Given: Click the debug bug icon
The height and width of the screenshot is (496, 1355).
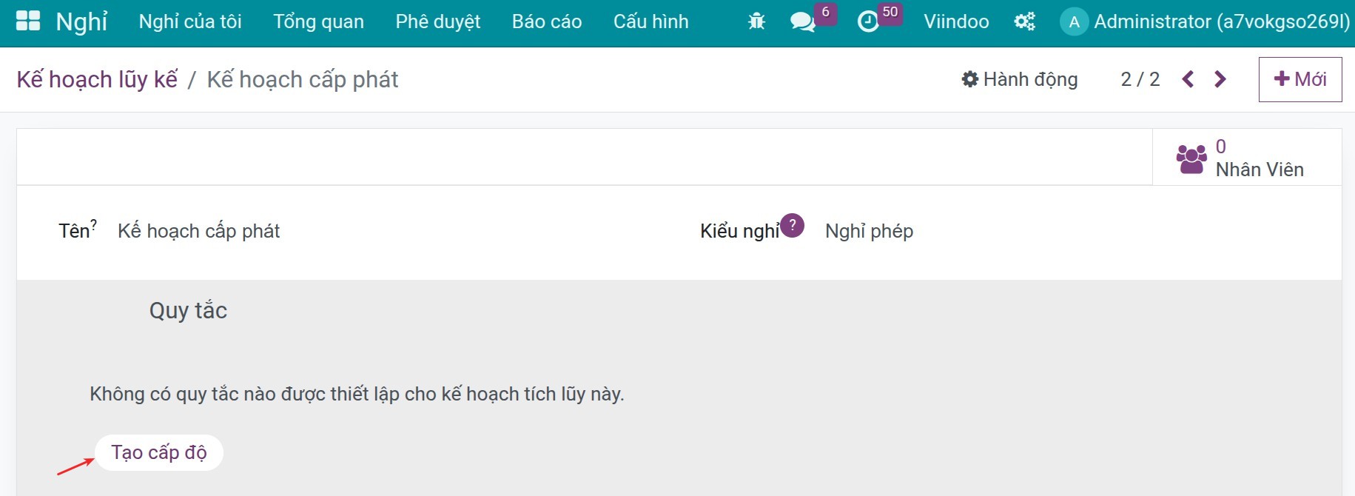Looking at the screenshot, I should [756, 21].
